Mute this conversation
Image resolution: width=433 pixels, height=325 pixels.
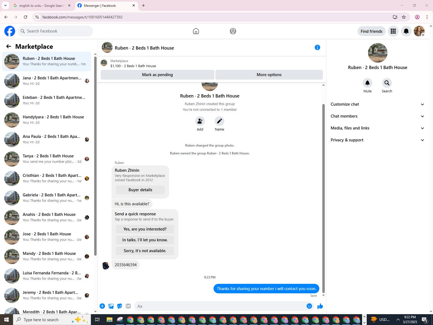click(368, 83)
